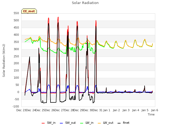Click the blue SW_out legend color marker
Viewport: 171px width, 128px height.
point(61,123)
